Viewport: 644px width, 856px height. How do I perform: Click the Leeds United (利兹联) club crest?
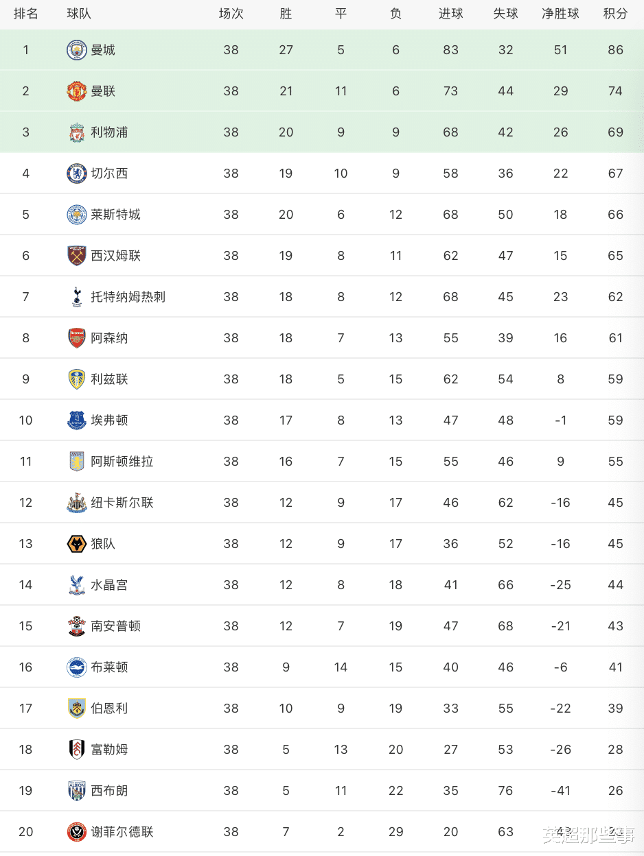pos(77,379)
